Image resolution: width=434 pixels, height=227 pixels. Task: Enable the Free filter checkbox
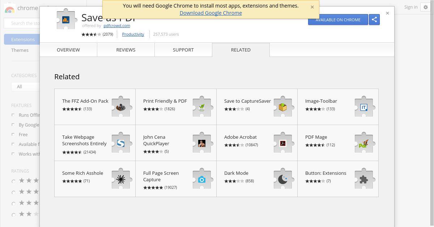point(13,134)
